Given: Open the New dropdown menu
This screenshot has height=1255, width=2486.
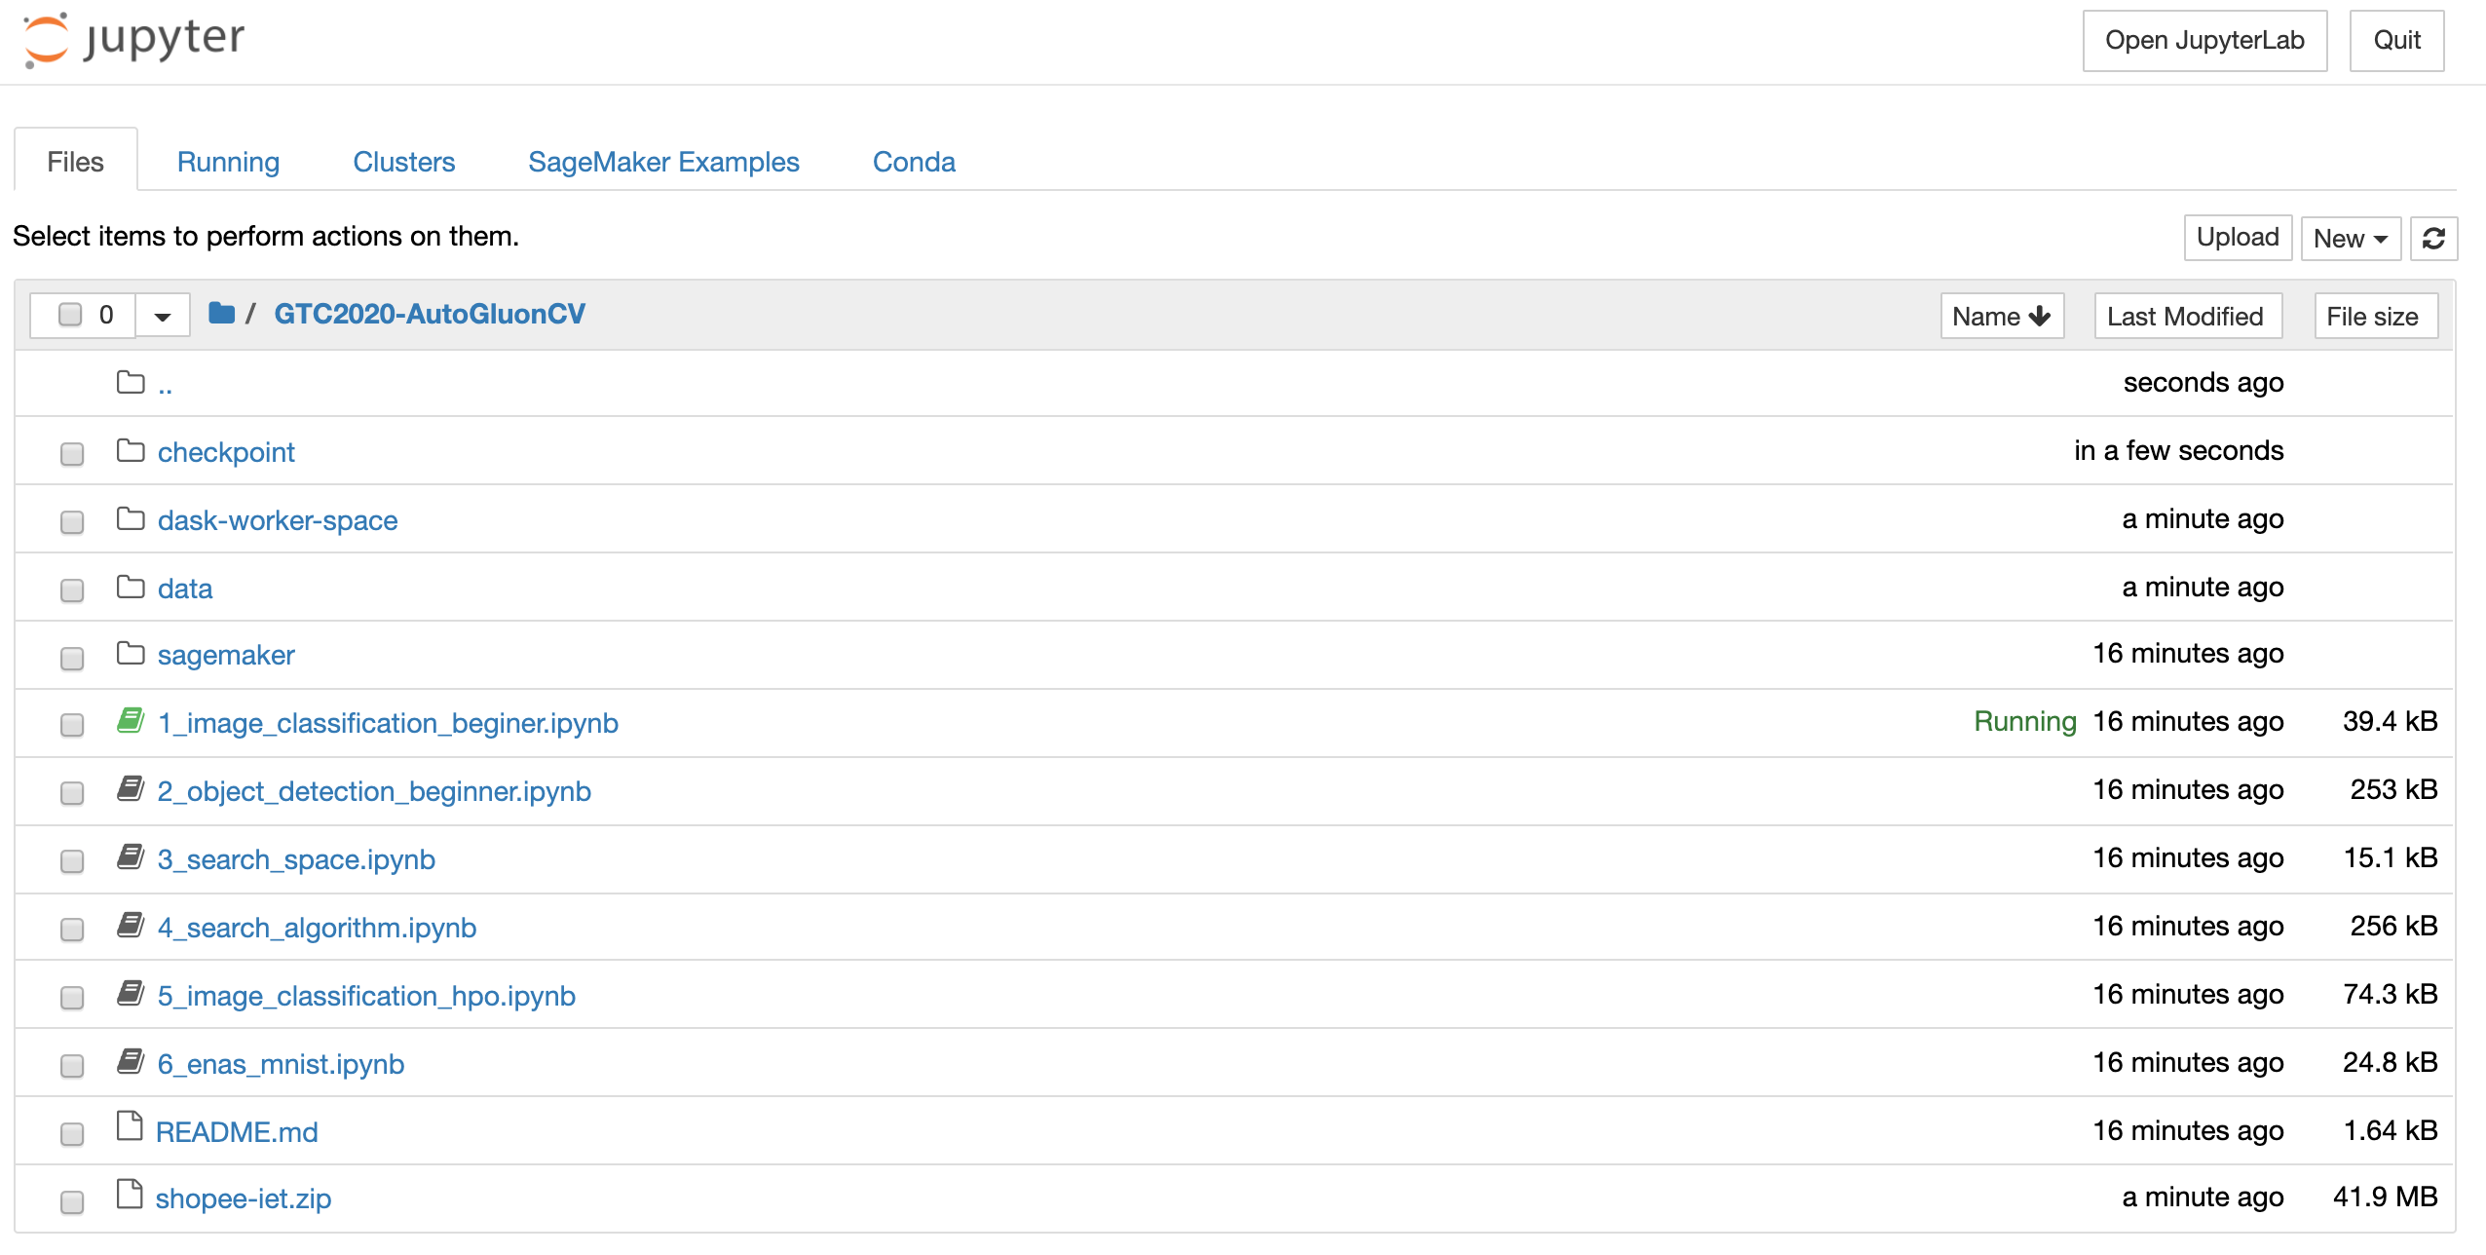Looking at the screenshot, I should pos(2350,239).
